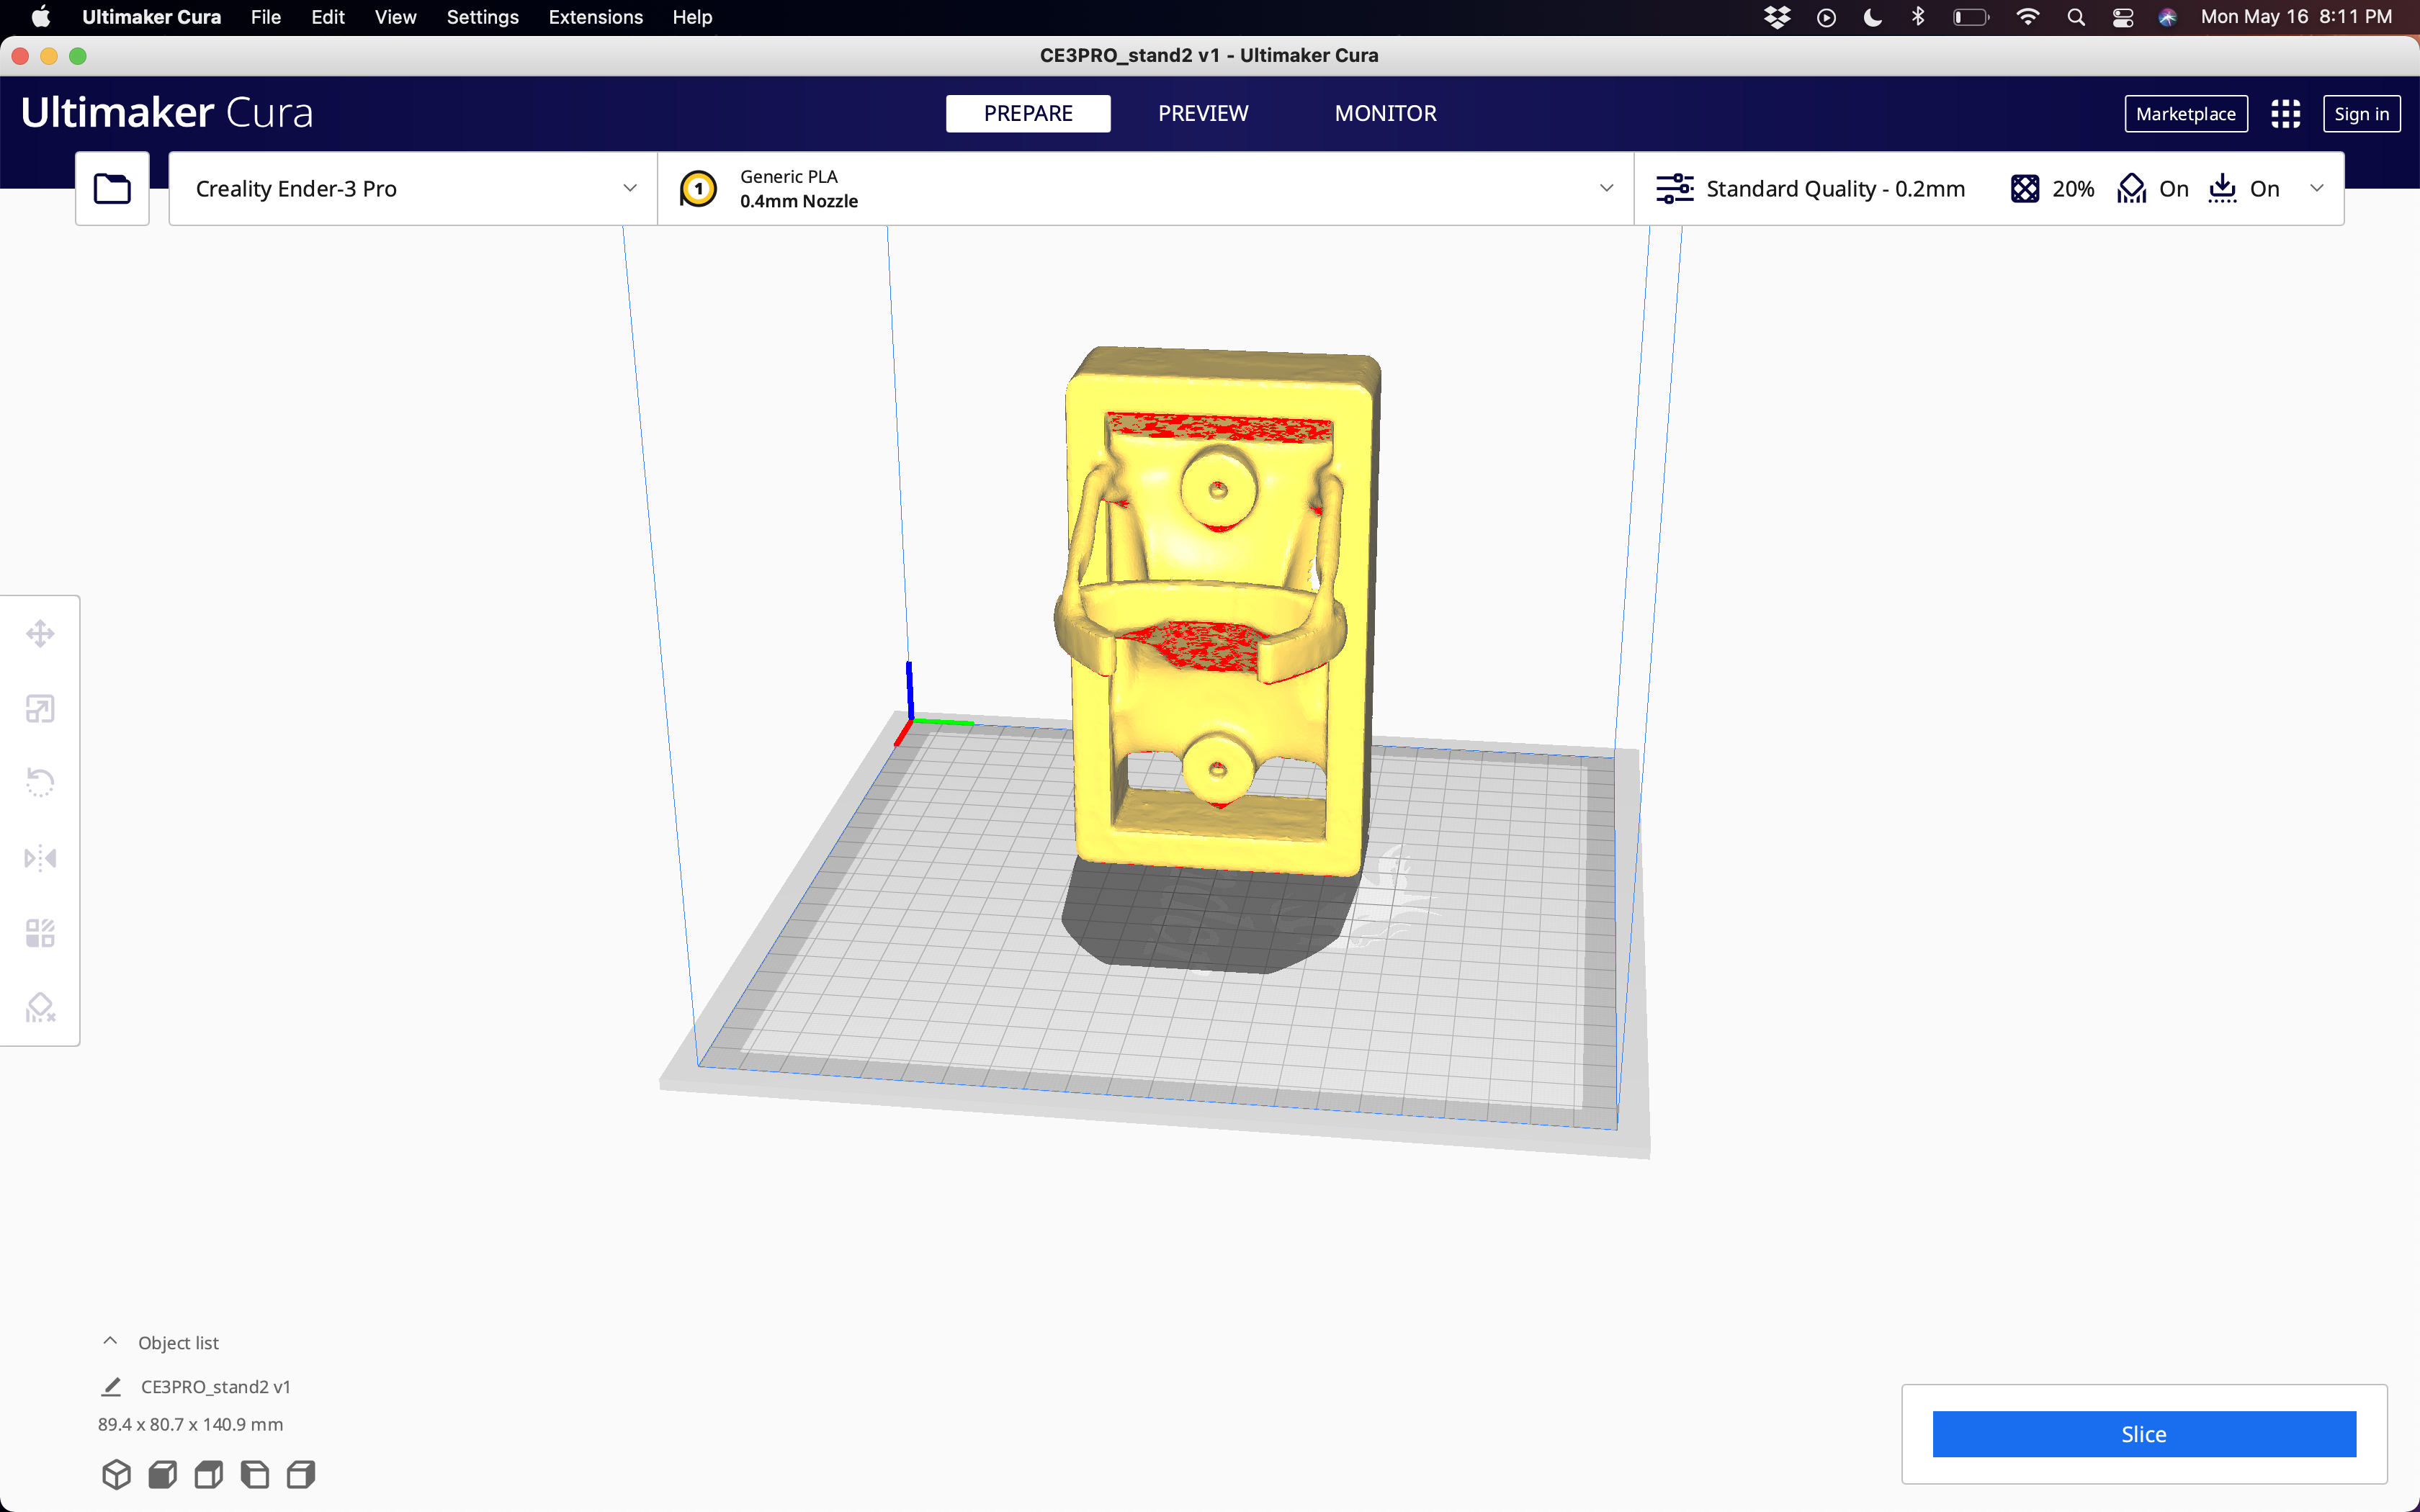This screenshot has height=1512, width=2420.
Task: Open Per Model Settings tool
Action: (x=40, y=932)
